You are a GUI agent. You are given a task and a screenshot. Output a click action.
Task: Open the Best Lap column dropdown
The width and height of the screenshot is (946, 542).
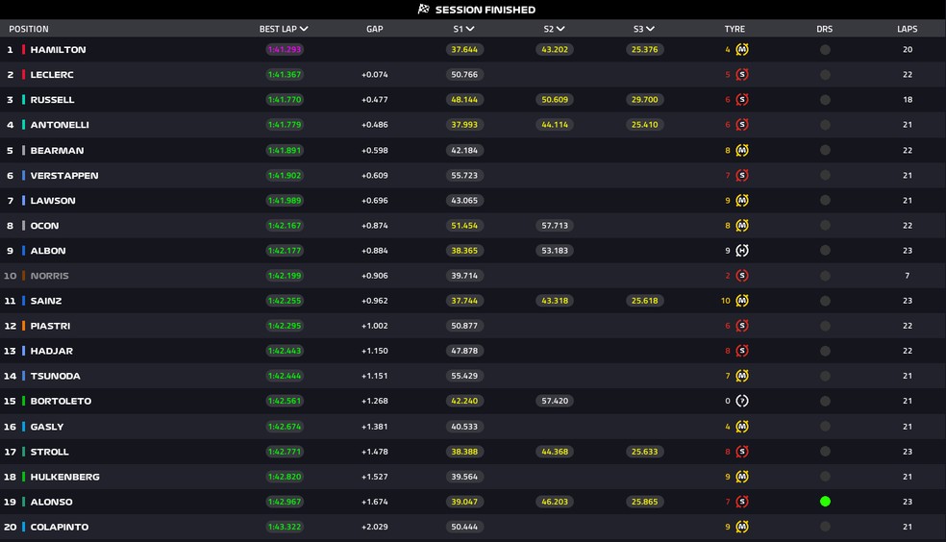point(284,29)
